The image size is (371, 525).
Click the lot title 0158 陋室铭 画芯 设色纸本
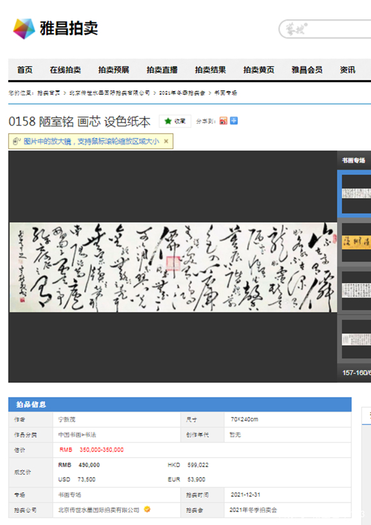[79, 122]
